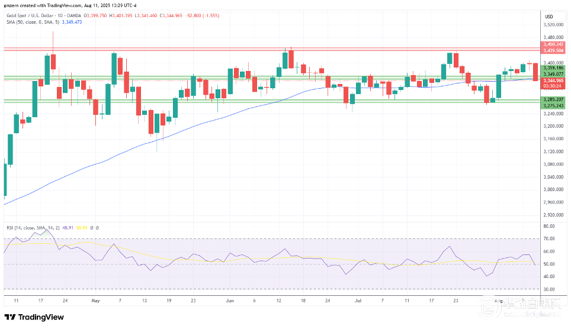Select the red 3,450.342 price label
The height and width of the screenshot is (329, 571).
point(553,44)
